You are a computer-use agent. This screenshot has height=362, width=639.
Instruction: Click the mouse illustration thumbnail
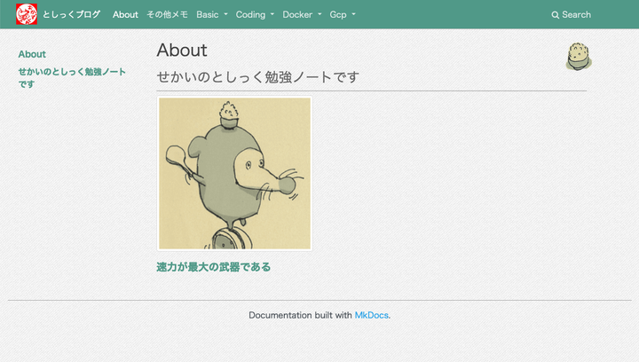234,174
